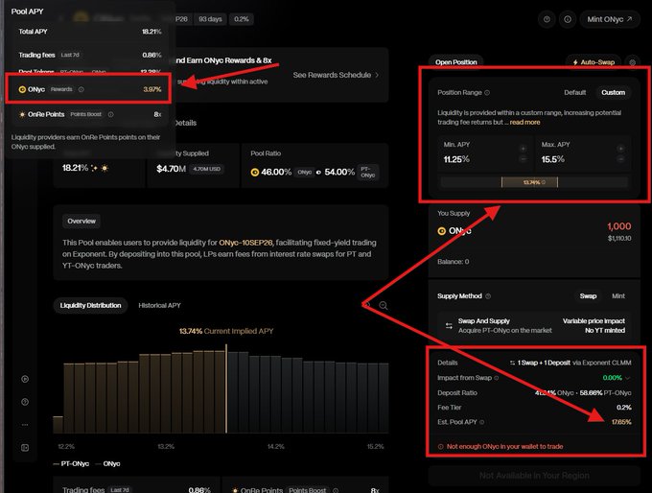Click the second circular arrow sidebar icon
Viewport: 652px width, 493px height.
[x=25, y=402]
